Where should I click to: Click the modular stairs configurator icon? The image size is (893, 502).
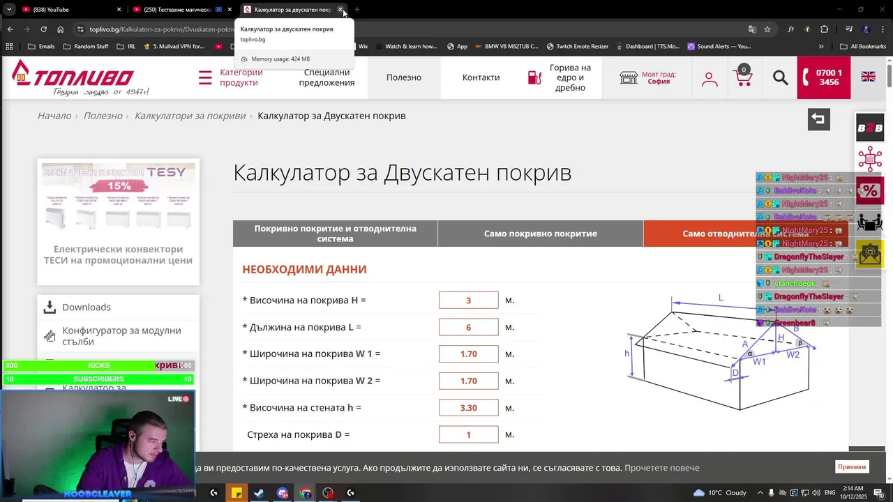[x=50, y=336]
